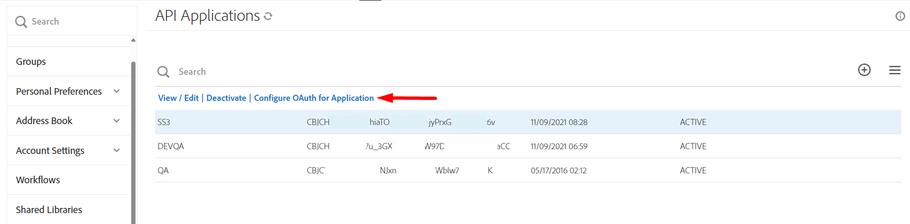The width and height of the screenshot is (910, 224).
Task: Click the 05/17/2016 02:12 date cell
Action: (559, 170)
